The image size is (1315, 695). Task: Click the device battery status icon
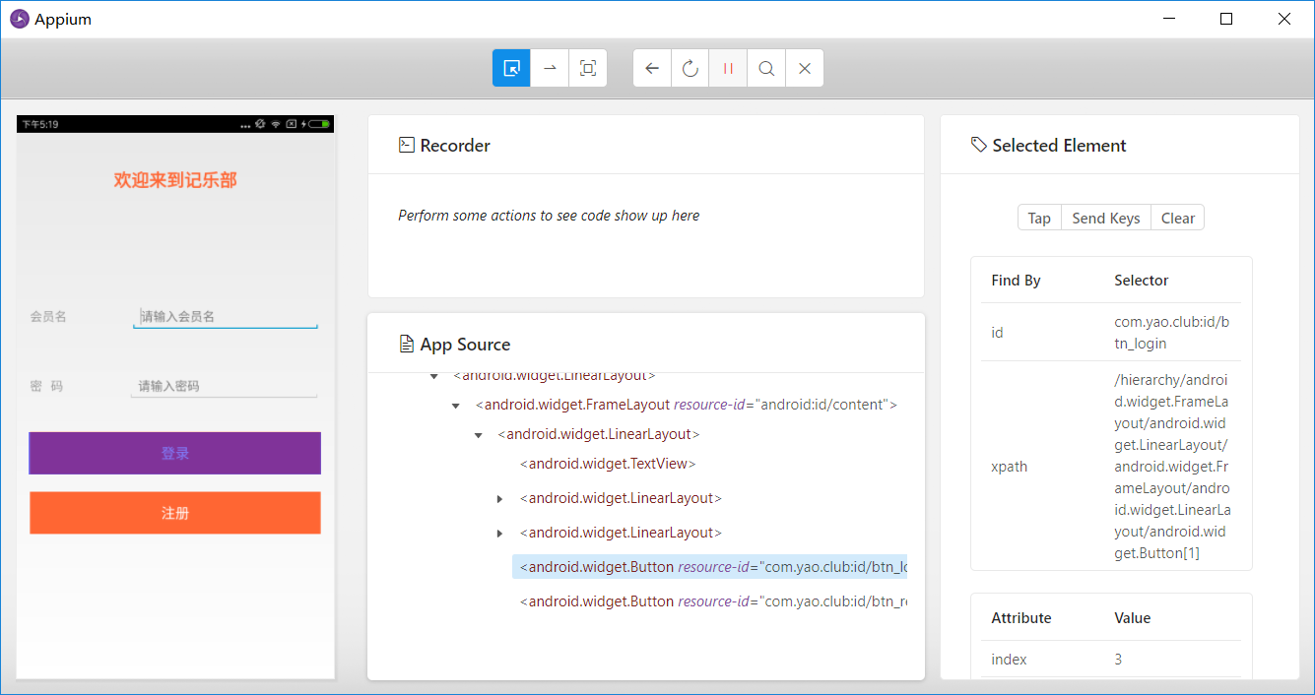pyautogui.click(x=319, y=124)
